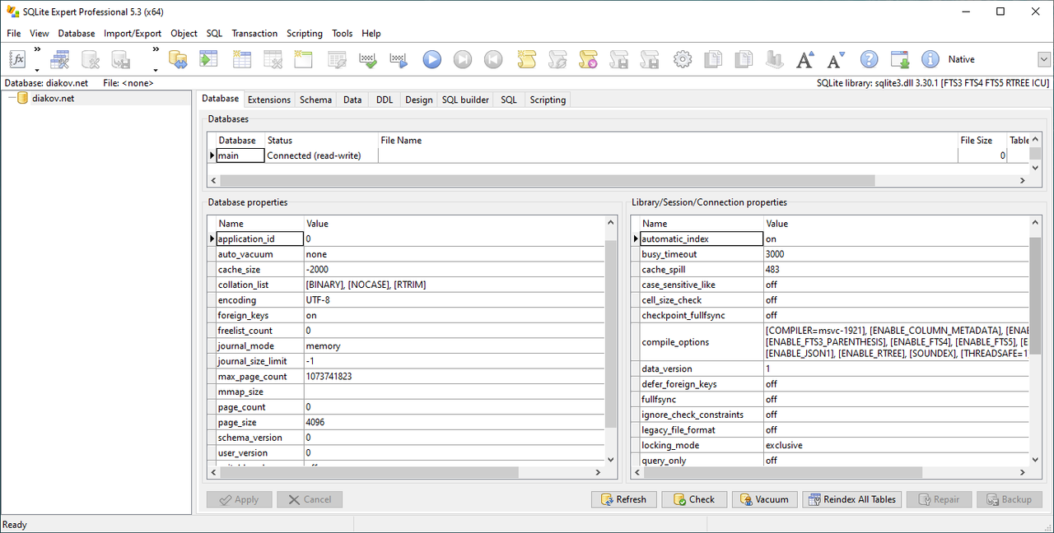The image size is (1054, 533).
Task: Switch to the Extensions tab
Action: coord(269,100)
